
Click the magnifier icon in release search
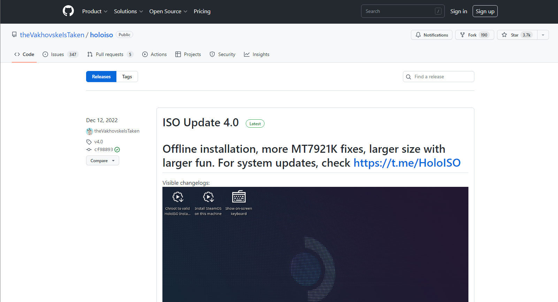(408, 77)
